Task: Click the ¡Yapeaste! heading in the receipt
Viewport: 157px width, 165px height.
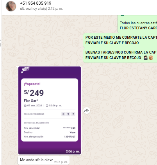Action: tap(32, 84)
